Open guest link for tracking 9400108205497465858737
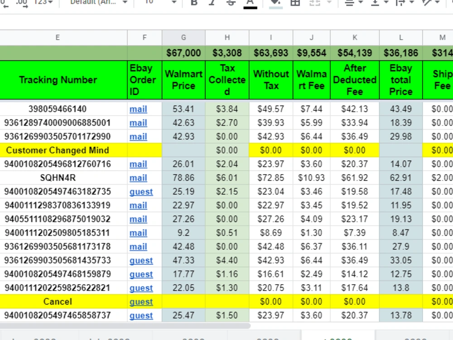453x340 pixels. tap(141, 316)
